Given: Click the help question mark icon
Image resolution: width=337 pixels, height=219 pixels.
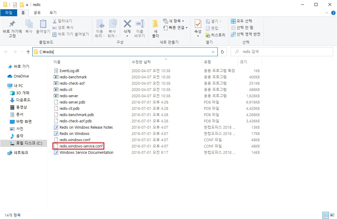Looking at the screenshot, I should (333, 13).
